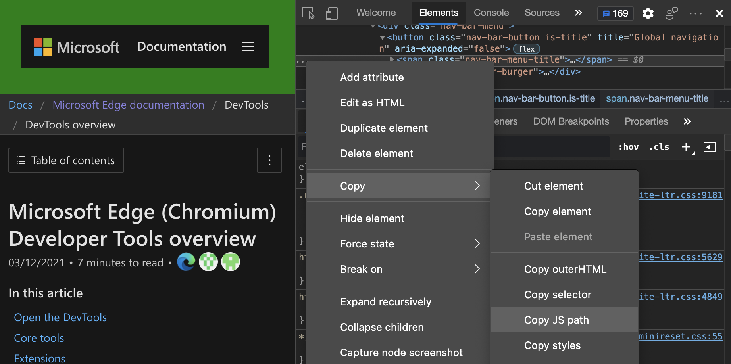
Task: Choose Duplicate element
Action: point(400,128)
